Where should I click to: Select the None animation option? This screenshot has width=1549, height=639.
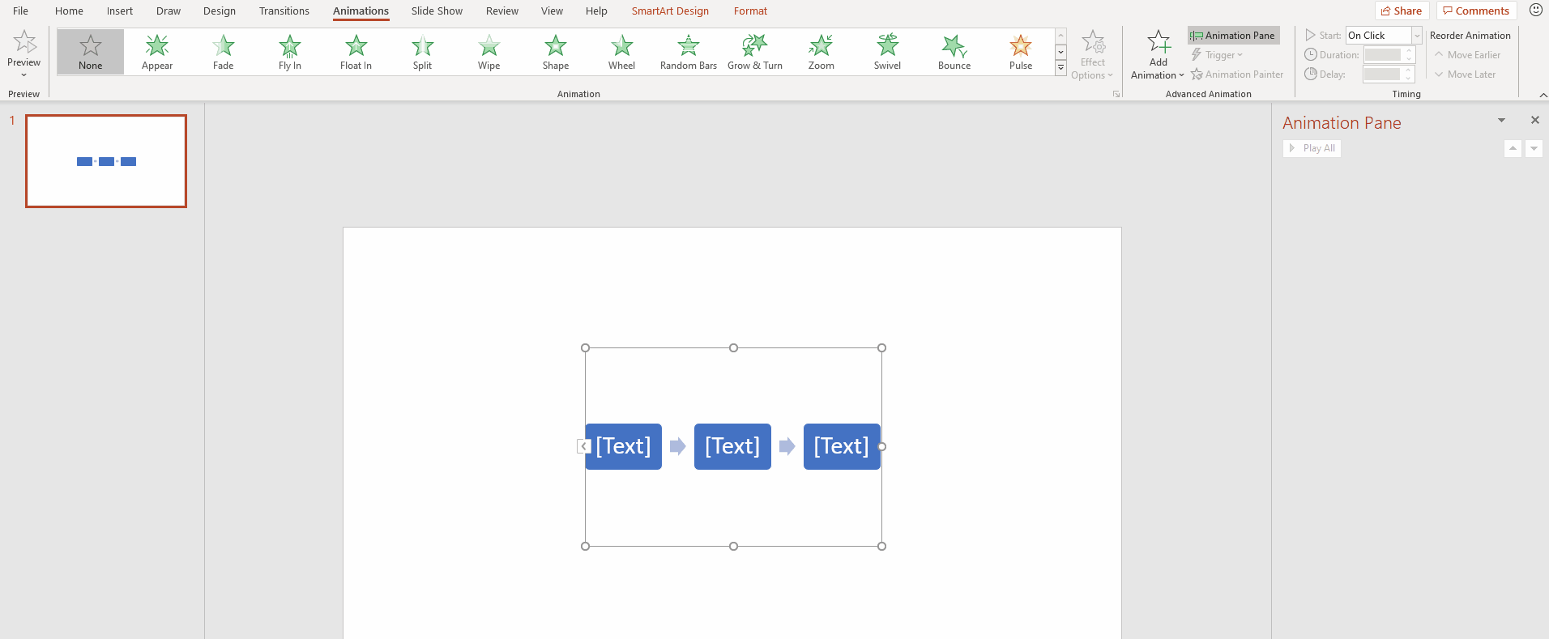[x=91, y=52]
